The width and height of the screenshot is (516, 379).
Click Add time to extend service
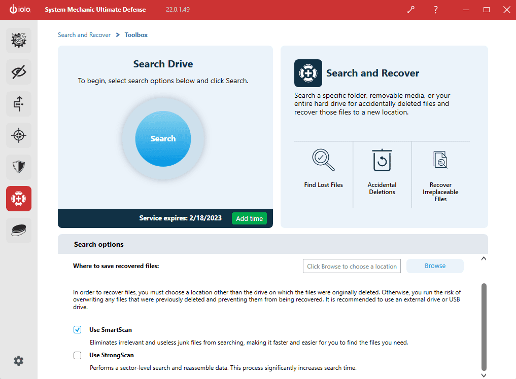tap(249, 218)
